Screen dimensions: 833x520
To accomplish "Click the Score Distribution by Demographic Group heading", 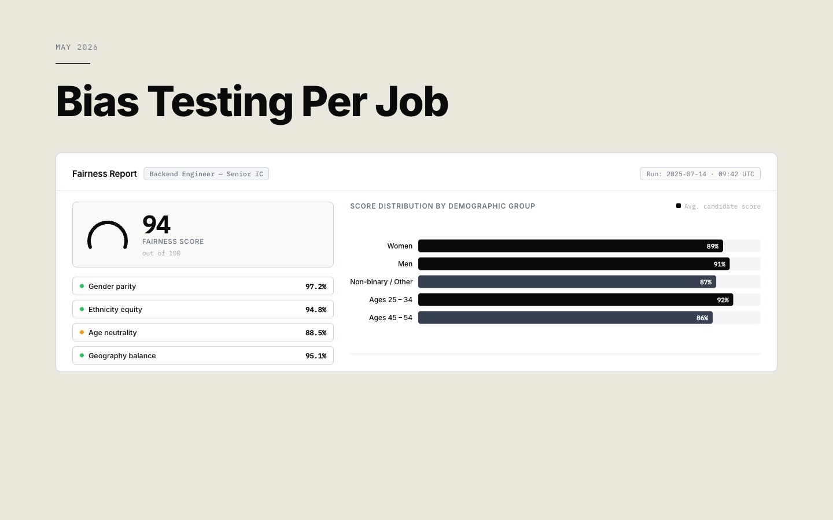I will (443, 206).
